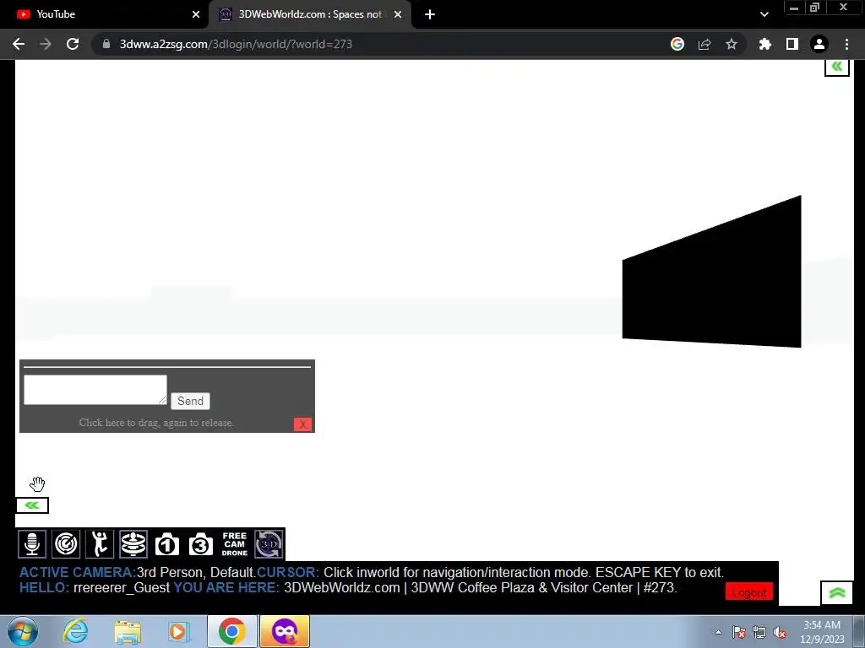The image size is (865, 648).
Task: Open Action Center flag icon
Action: click(739, 632)
